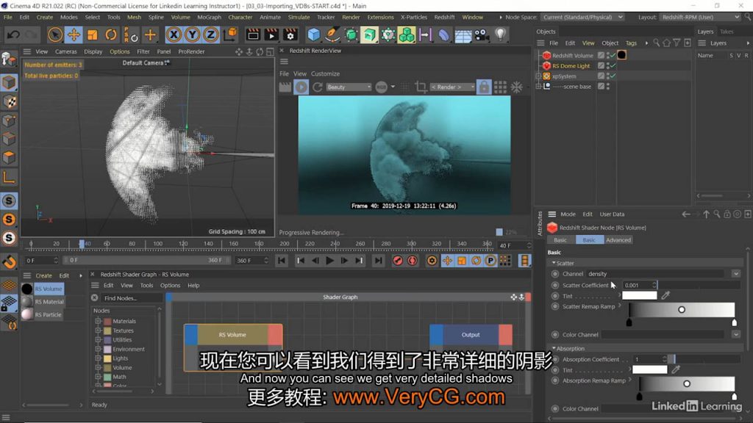Go to start of animation
This screenshot has width=753, height=423.
tap(282, 261)
